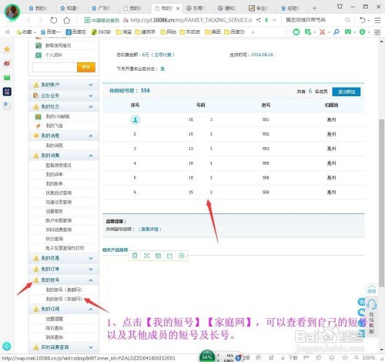Open the 查看详情 link
The width and height of the screenshot is (385, 362).
(x=150, y=230)
